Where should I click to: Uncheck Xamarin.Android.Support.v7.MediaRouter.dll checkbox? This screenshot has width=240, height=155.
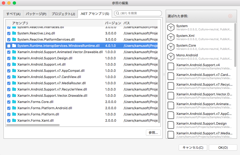coord(9,83)
